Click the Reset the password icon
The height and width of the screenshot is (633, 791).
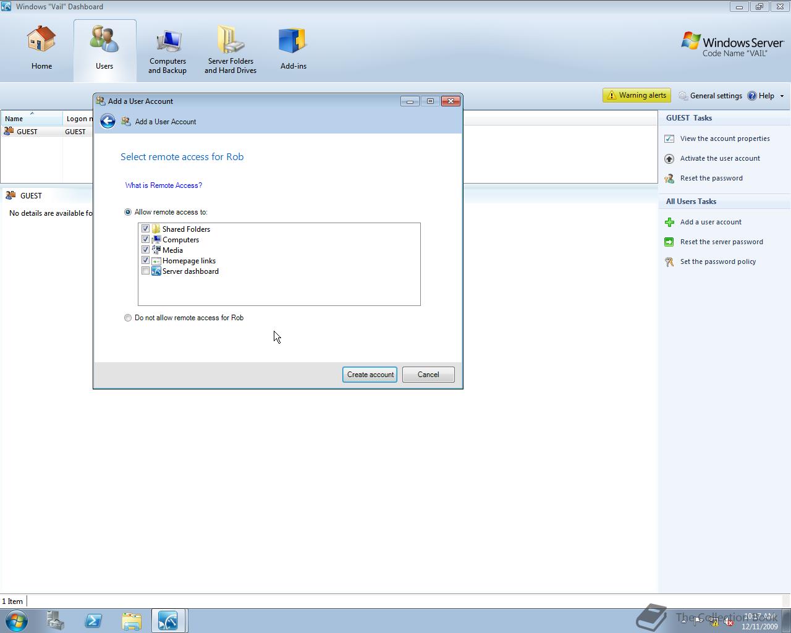coord(669,178)
